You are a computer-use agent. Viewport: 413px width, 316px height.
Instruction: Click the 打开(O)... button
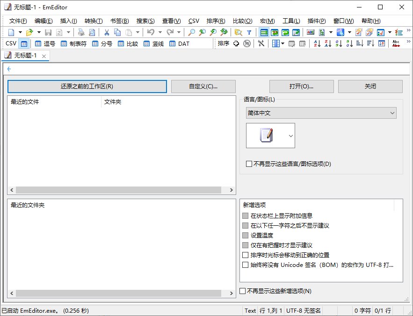pyautogui.click(x=302, y=86)
